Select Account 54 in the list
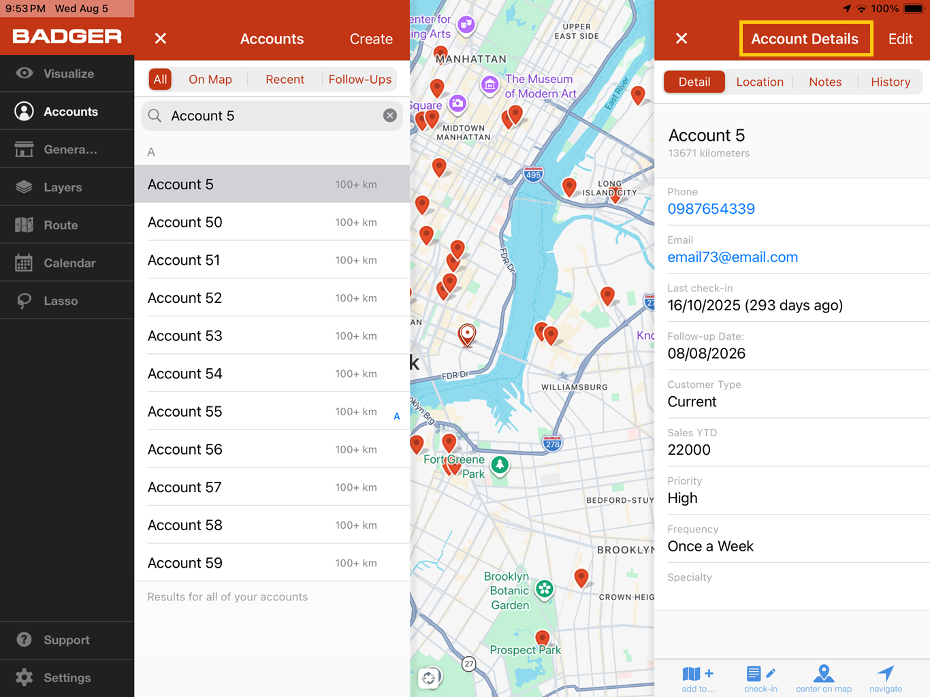The image size is (930, 697). 272,374
